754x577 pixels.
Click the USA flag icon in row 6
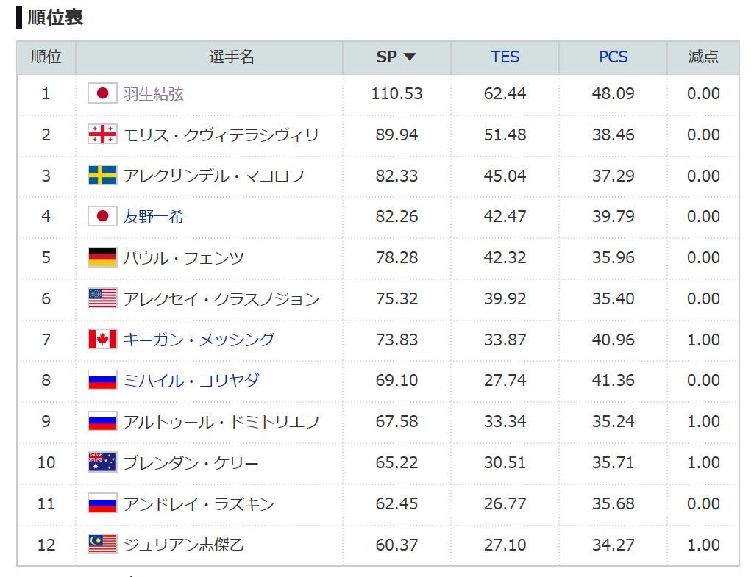pyautogui.click(x=102, y=298)
